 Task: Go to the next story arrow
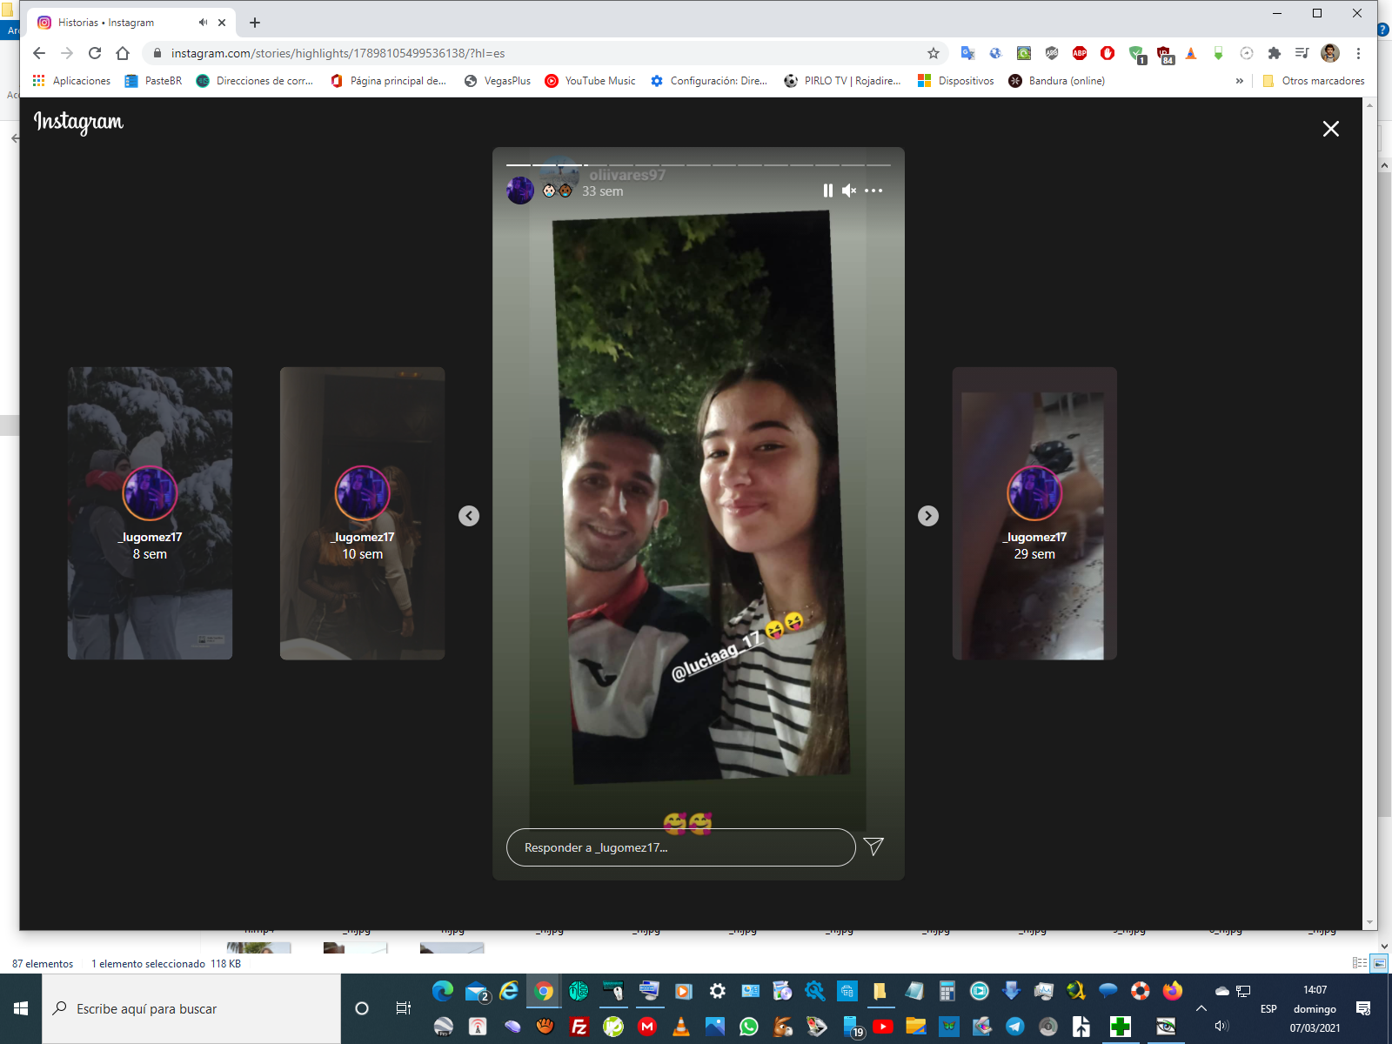[x=928, y=516]
